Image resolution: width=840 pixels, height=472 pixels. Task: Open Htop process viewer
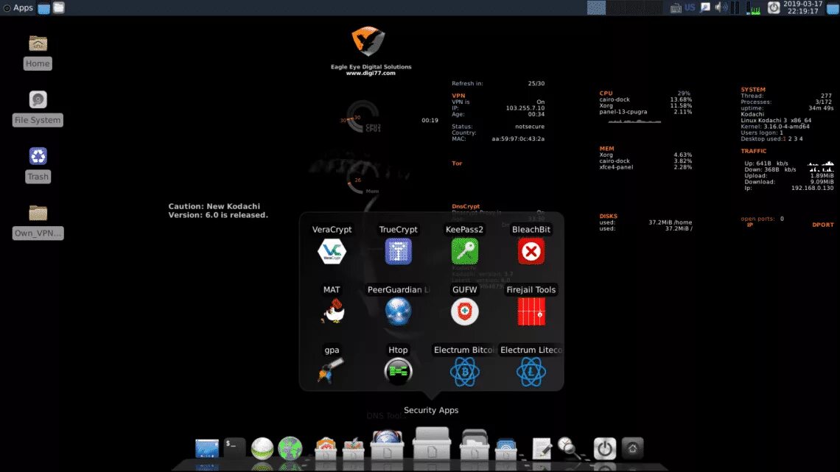click(398, 371)
